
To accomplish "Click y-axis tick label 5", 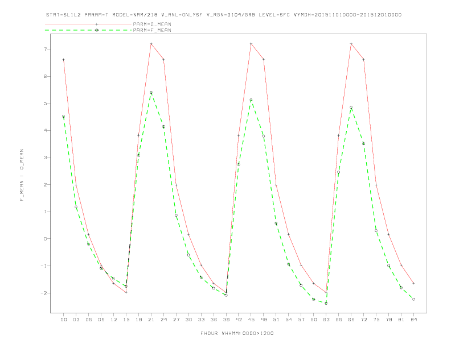I will point(46,103).
